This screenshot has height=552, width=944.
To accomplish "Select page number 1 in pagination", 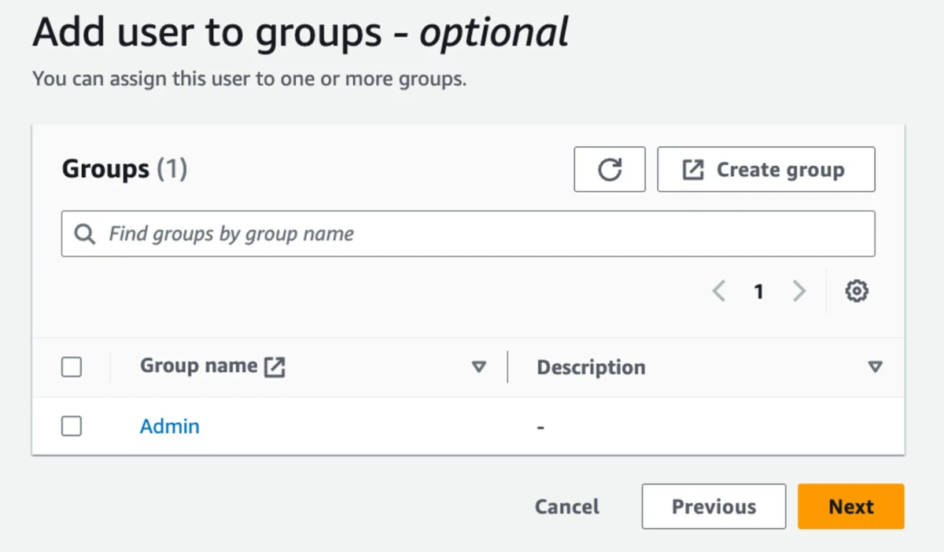I will [758, 290].
